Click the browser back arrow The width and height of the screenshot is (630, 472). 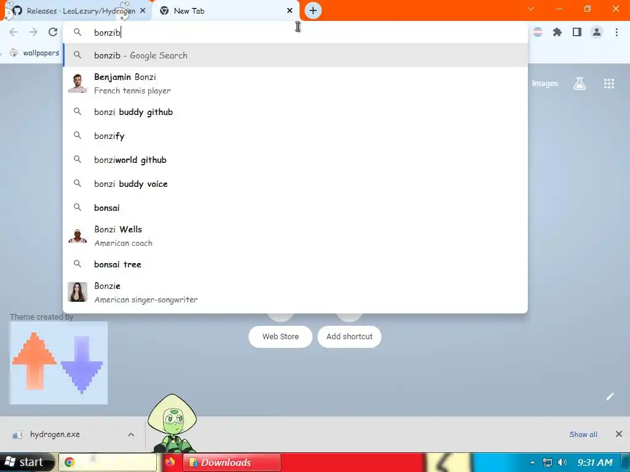click(x=14, y=32)
